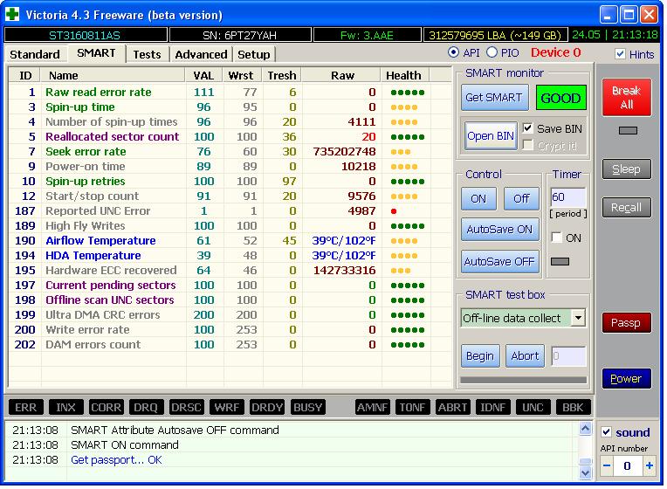Click the INX status indicator

65,407
